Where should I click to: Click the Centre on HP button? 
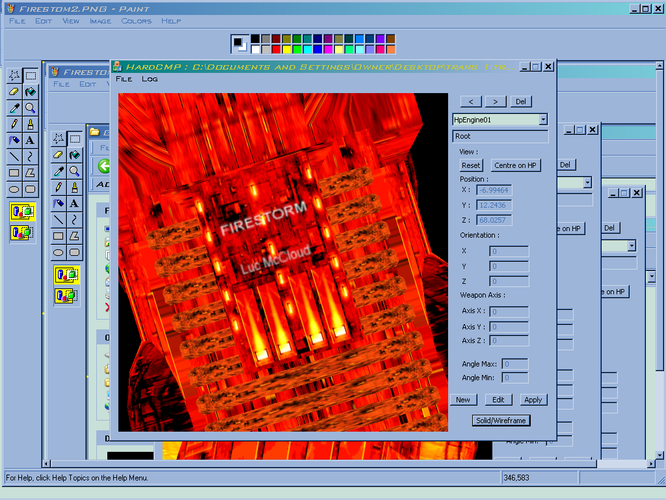click(515, 165)
